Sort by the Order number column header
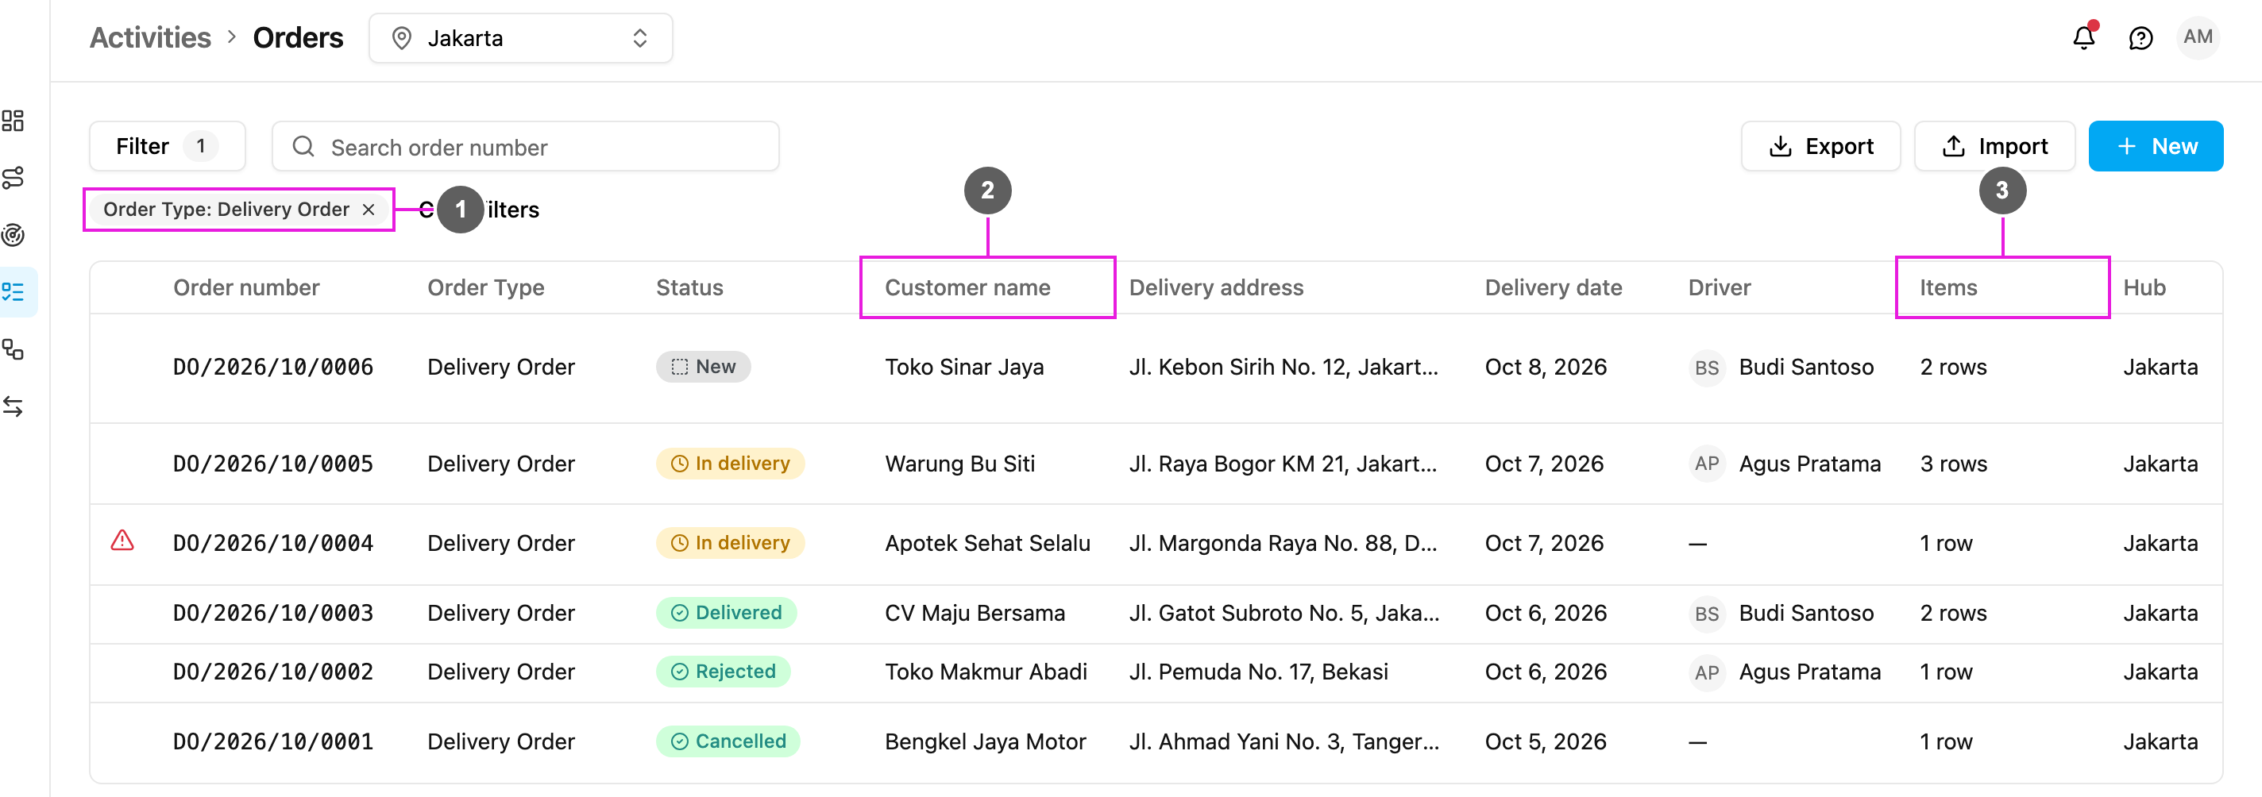This screenshot has height=797, width=2262. 246,288
